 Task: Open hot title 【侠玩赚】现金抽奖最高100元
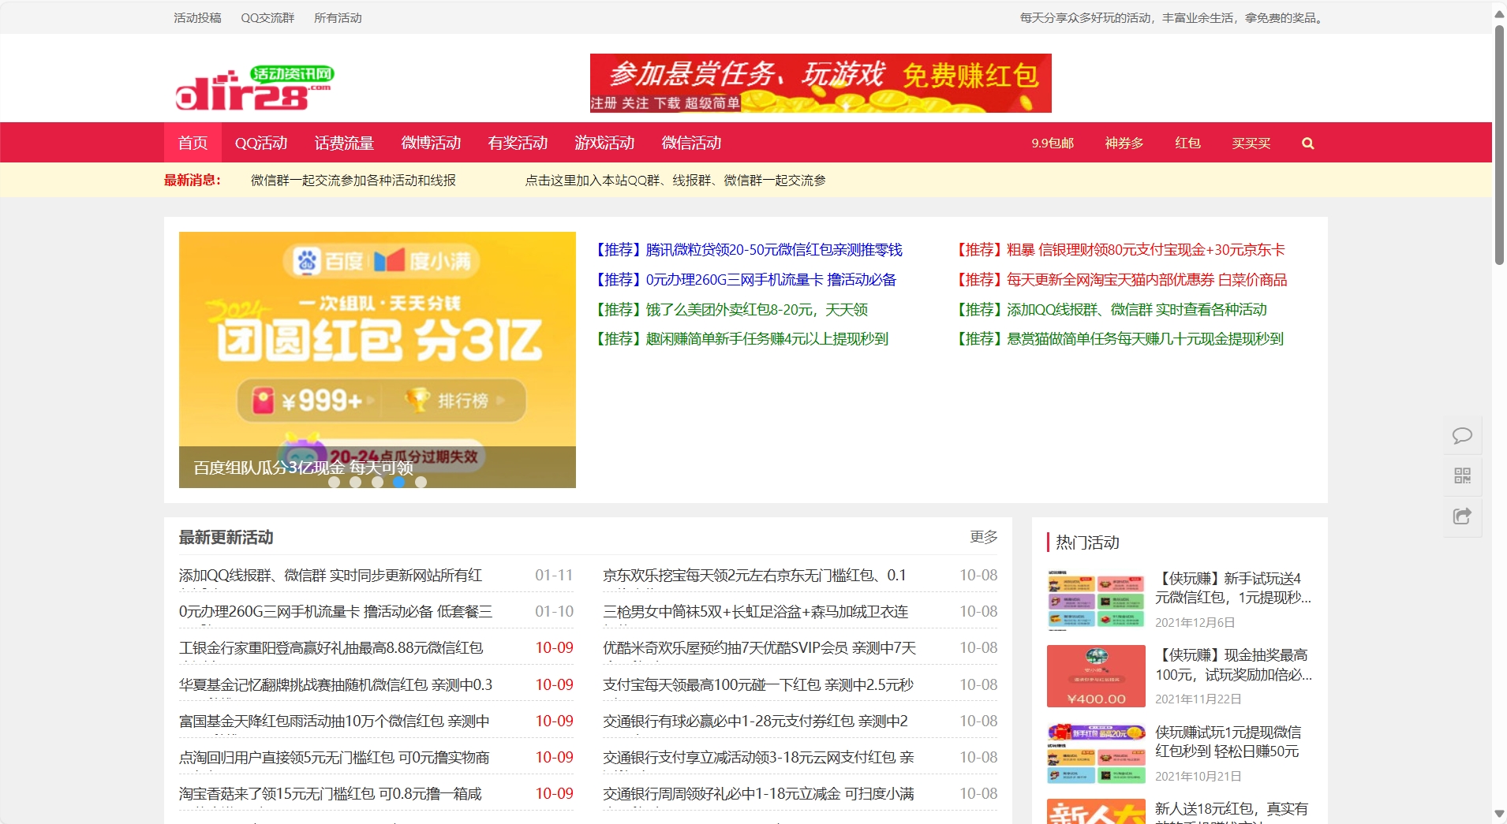coord(1233,665)
